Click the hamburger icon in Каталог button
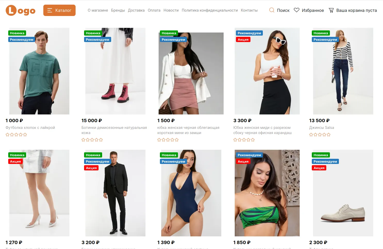 coord(50,10)
